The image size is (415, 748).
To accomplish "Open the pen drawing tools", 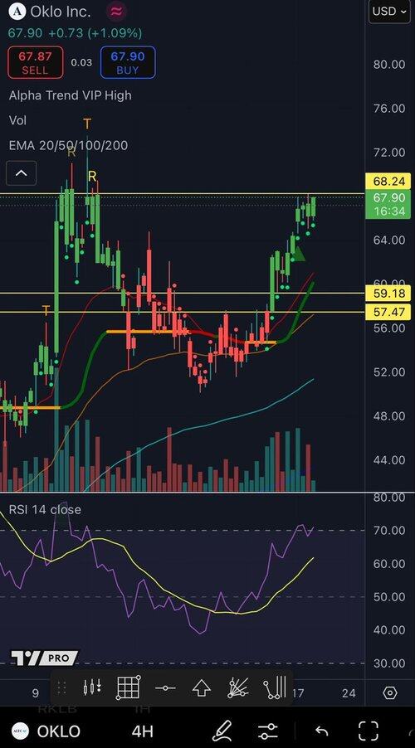I will pos(222,731).
